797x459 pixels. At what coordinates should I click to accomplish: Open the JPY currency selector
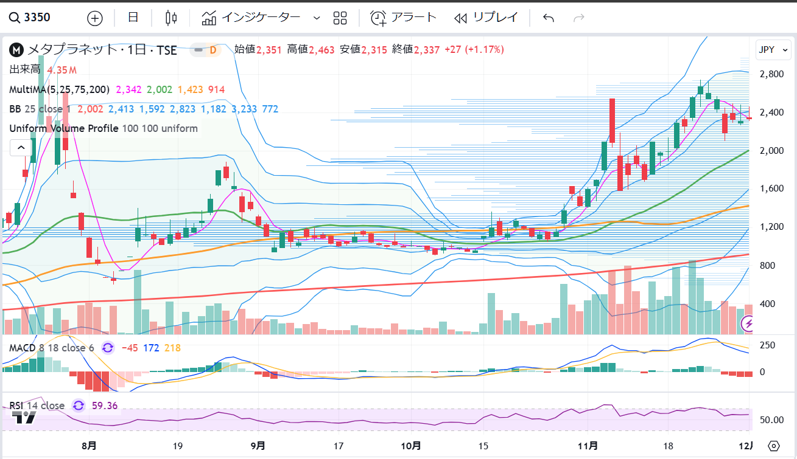(x=773, y=49)
